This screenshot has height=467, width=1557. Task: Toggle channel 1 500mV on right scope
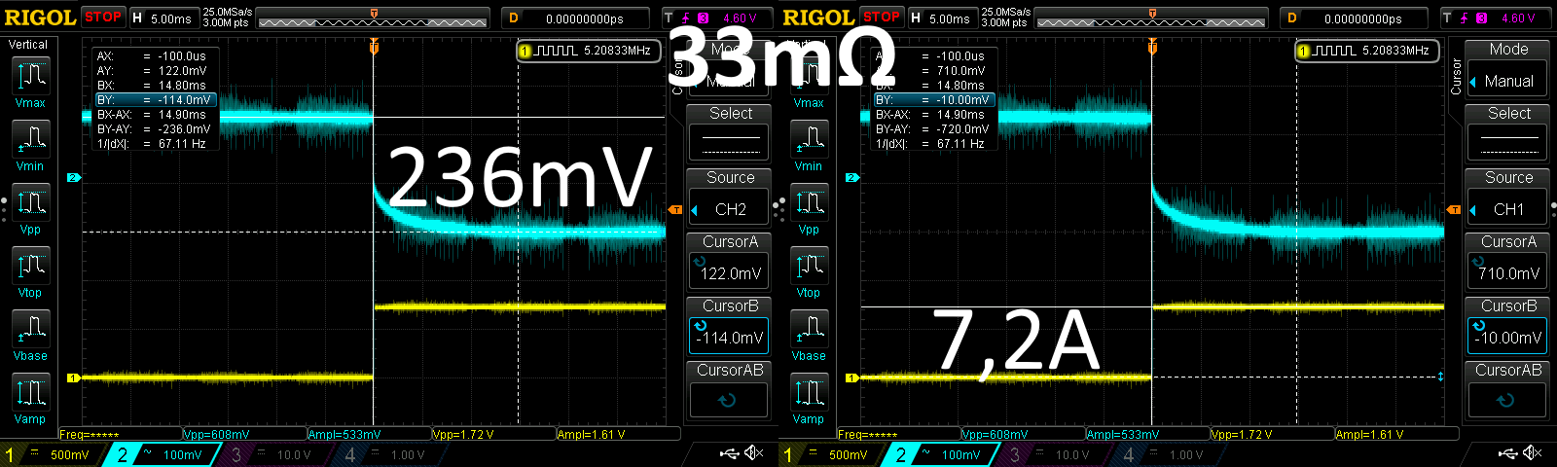tap(827, 454)
